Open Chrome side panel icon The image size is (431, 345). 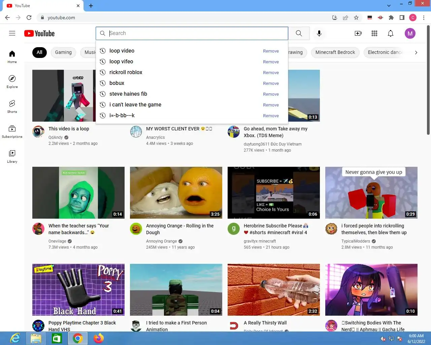pos(402,18)
